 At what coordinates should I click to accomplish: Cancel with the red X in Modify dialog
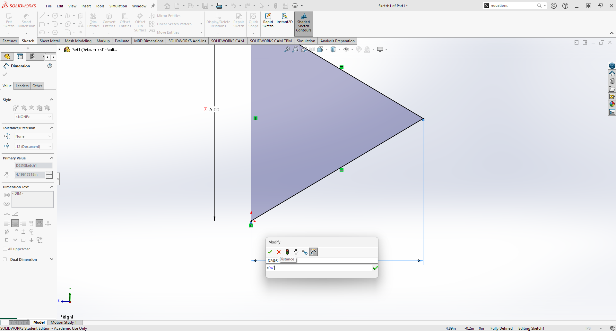coord(279,252)
